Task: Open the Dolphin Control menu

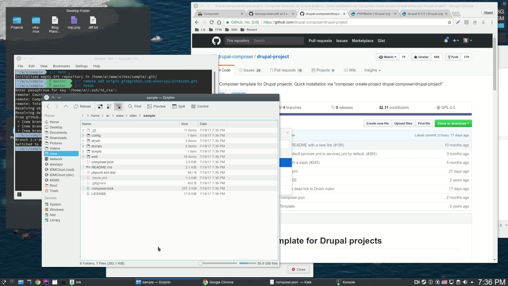Action: point(200,106)
